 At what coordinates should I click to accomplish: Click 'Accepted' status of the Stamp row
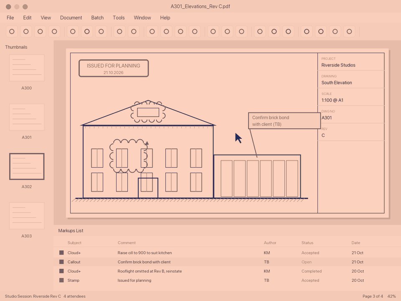click(x=310, y=280)
